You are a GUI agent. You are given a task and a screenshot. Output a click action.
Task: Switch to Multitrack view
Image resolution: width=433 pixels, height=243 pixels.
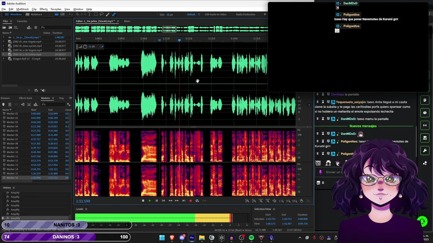click(x=34, y=14)
